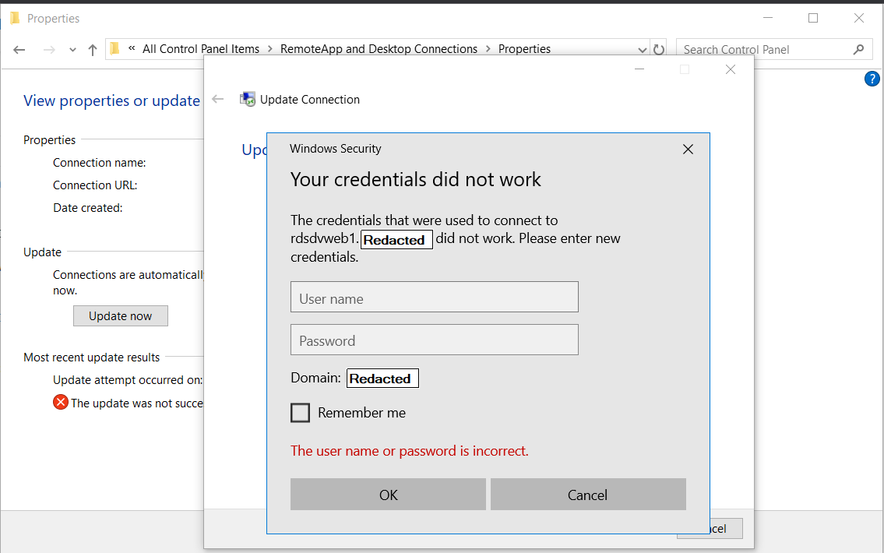884x553 pixels.
Task: Click the User name input field
Action: point(434,297)
